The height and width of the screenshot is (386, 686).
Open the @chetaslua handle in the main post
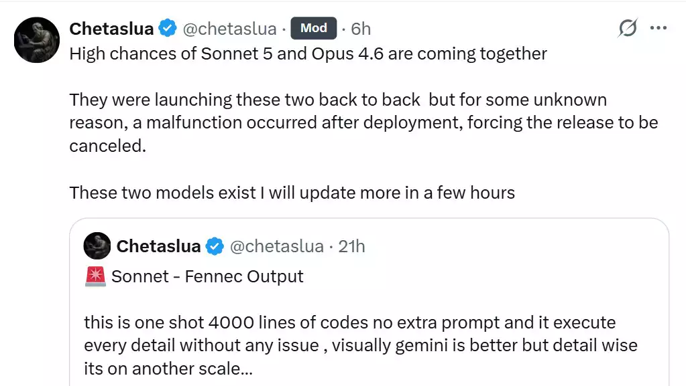coord(230,29)
